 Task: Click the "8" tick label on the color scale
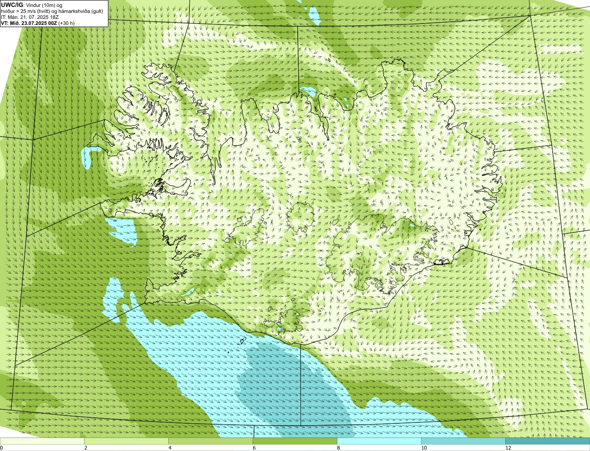coord(338,448)
